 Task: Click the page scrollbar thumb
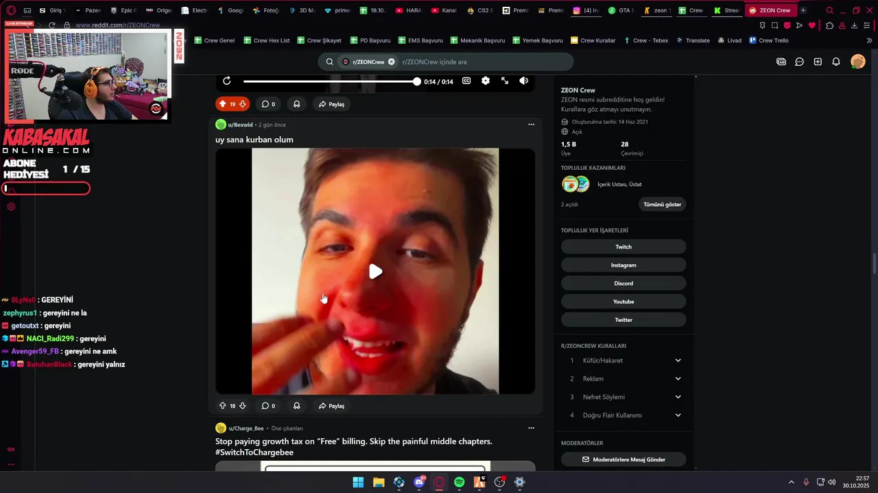point(874,264)
